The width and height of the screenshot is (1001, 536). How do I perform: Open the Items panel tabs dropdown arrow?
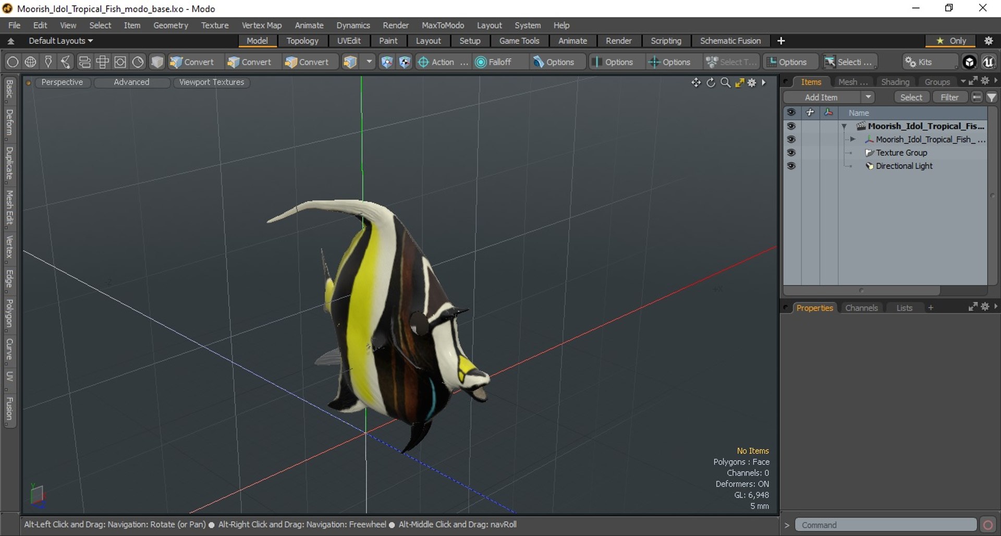962,82
